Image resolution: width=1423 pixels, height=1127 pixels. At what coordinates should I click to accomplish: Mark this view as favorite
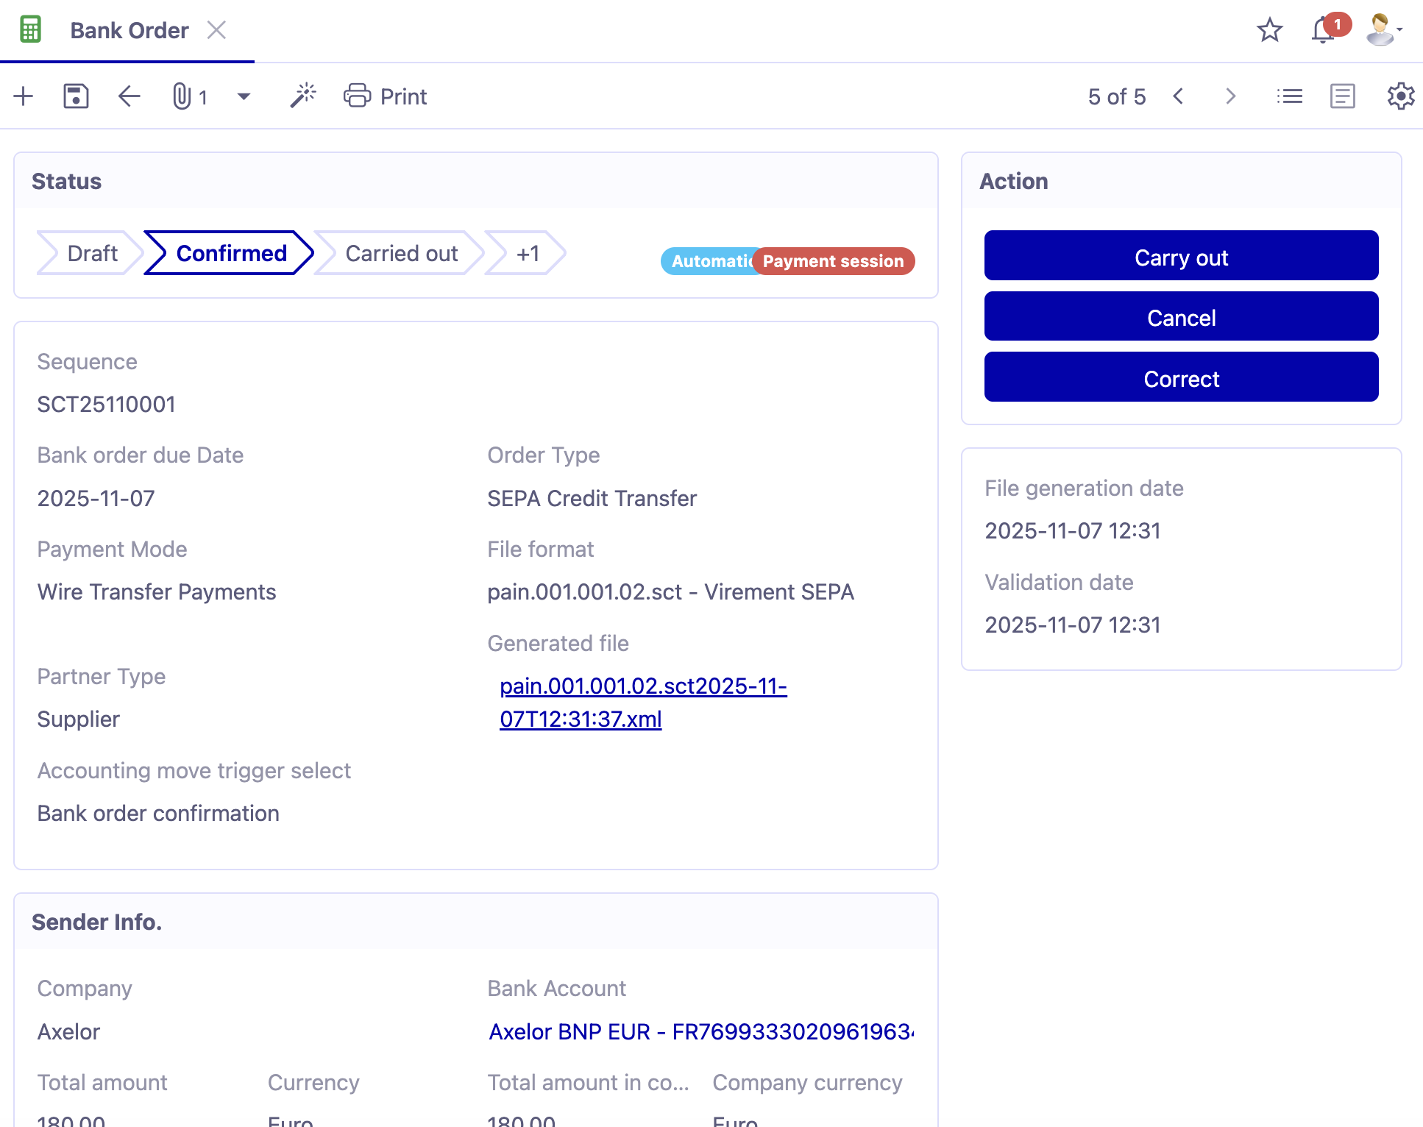(1269, 30)
